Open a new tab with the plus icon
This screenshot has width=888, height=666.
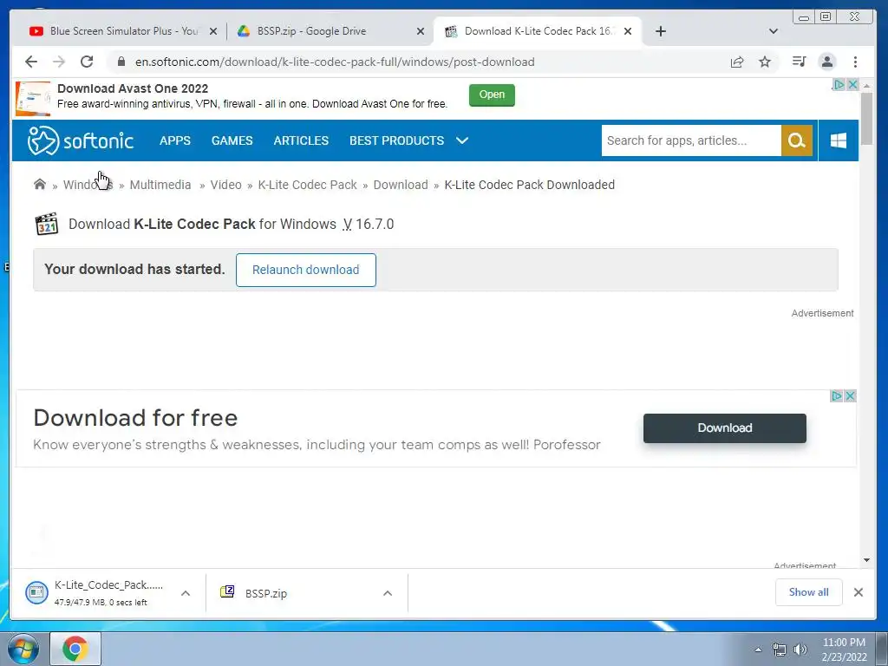click(x=660, y=31)
